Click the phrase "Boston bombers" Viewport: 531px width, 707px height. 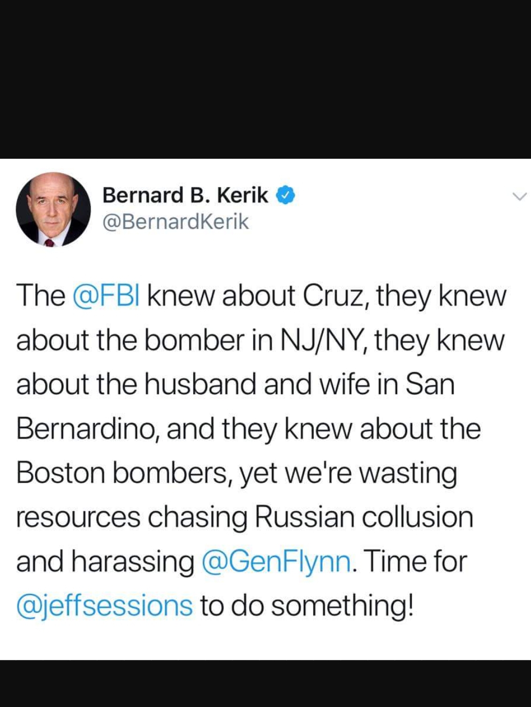[x=123, y=473]
